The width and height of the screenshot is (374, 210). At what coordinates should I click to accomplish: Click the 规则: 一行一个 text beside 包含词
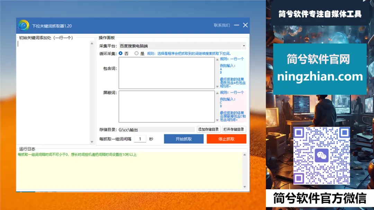point(232,59)
